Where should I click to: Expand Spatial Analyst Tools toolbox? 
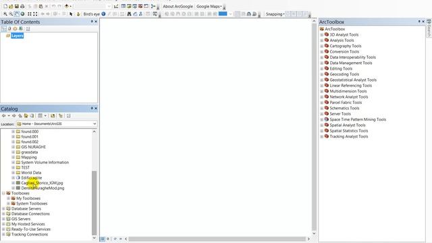point(321,125)
